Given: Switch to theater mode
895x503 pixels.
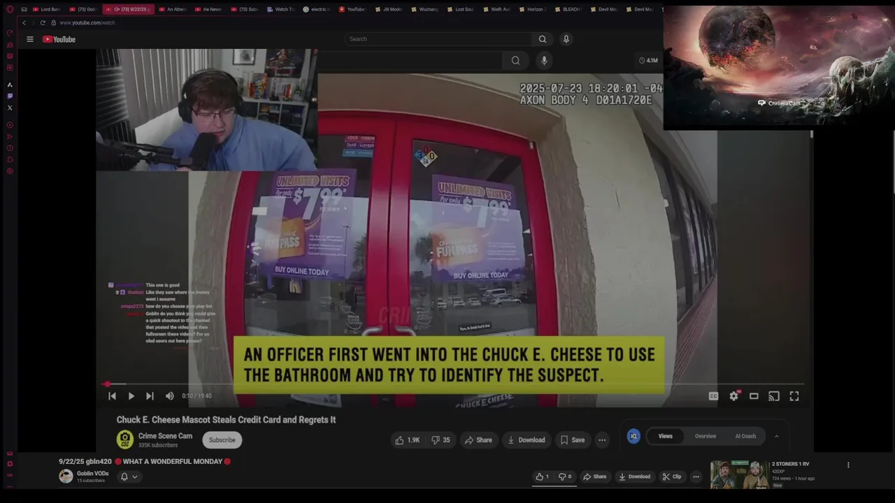Looking at the screenshot, I should point(754,396).
